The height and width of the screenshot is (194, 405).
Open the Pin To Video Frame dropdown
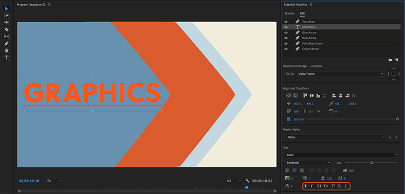pos(340,74)
